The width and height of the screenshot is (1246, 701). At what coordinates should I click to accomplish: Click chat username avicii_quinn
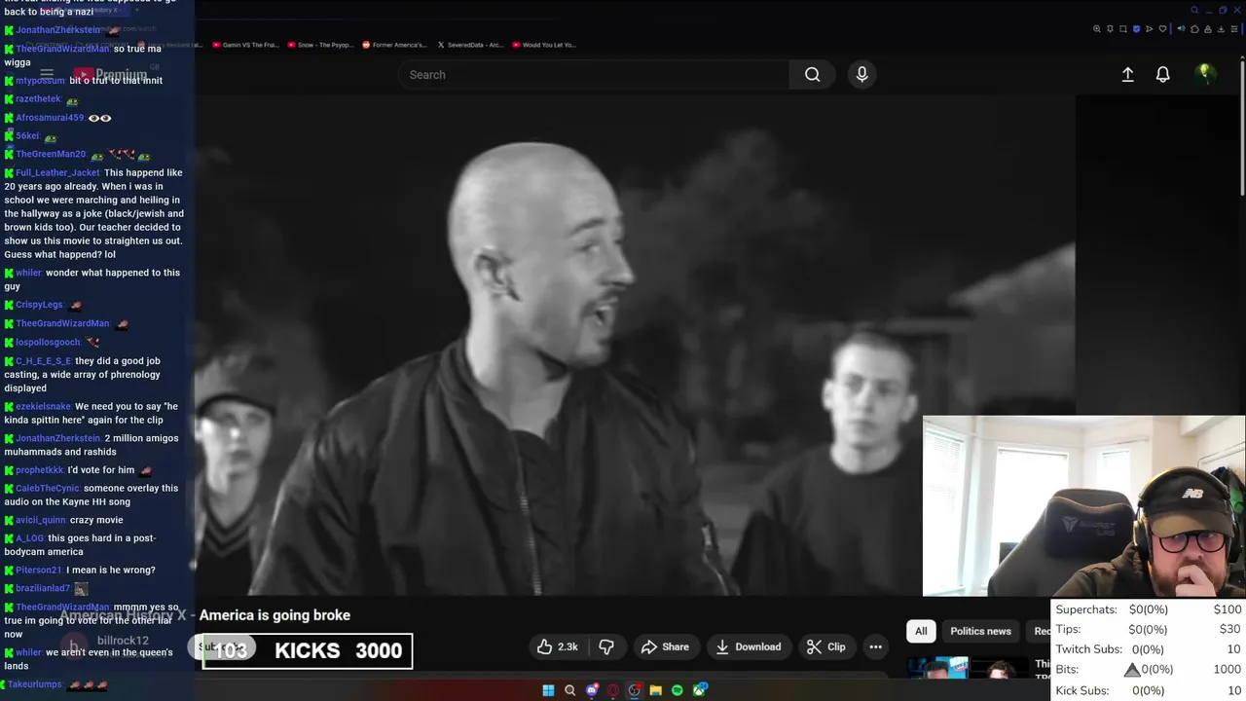(x=41, y=520)
